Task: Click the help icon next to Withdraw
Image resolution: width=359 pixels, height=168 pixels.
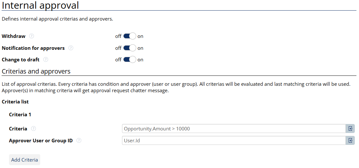Action: 32,36
